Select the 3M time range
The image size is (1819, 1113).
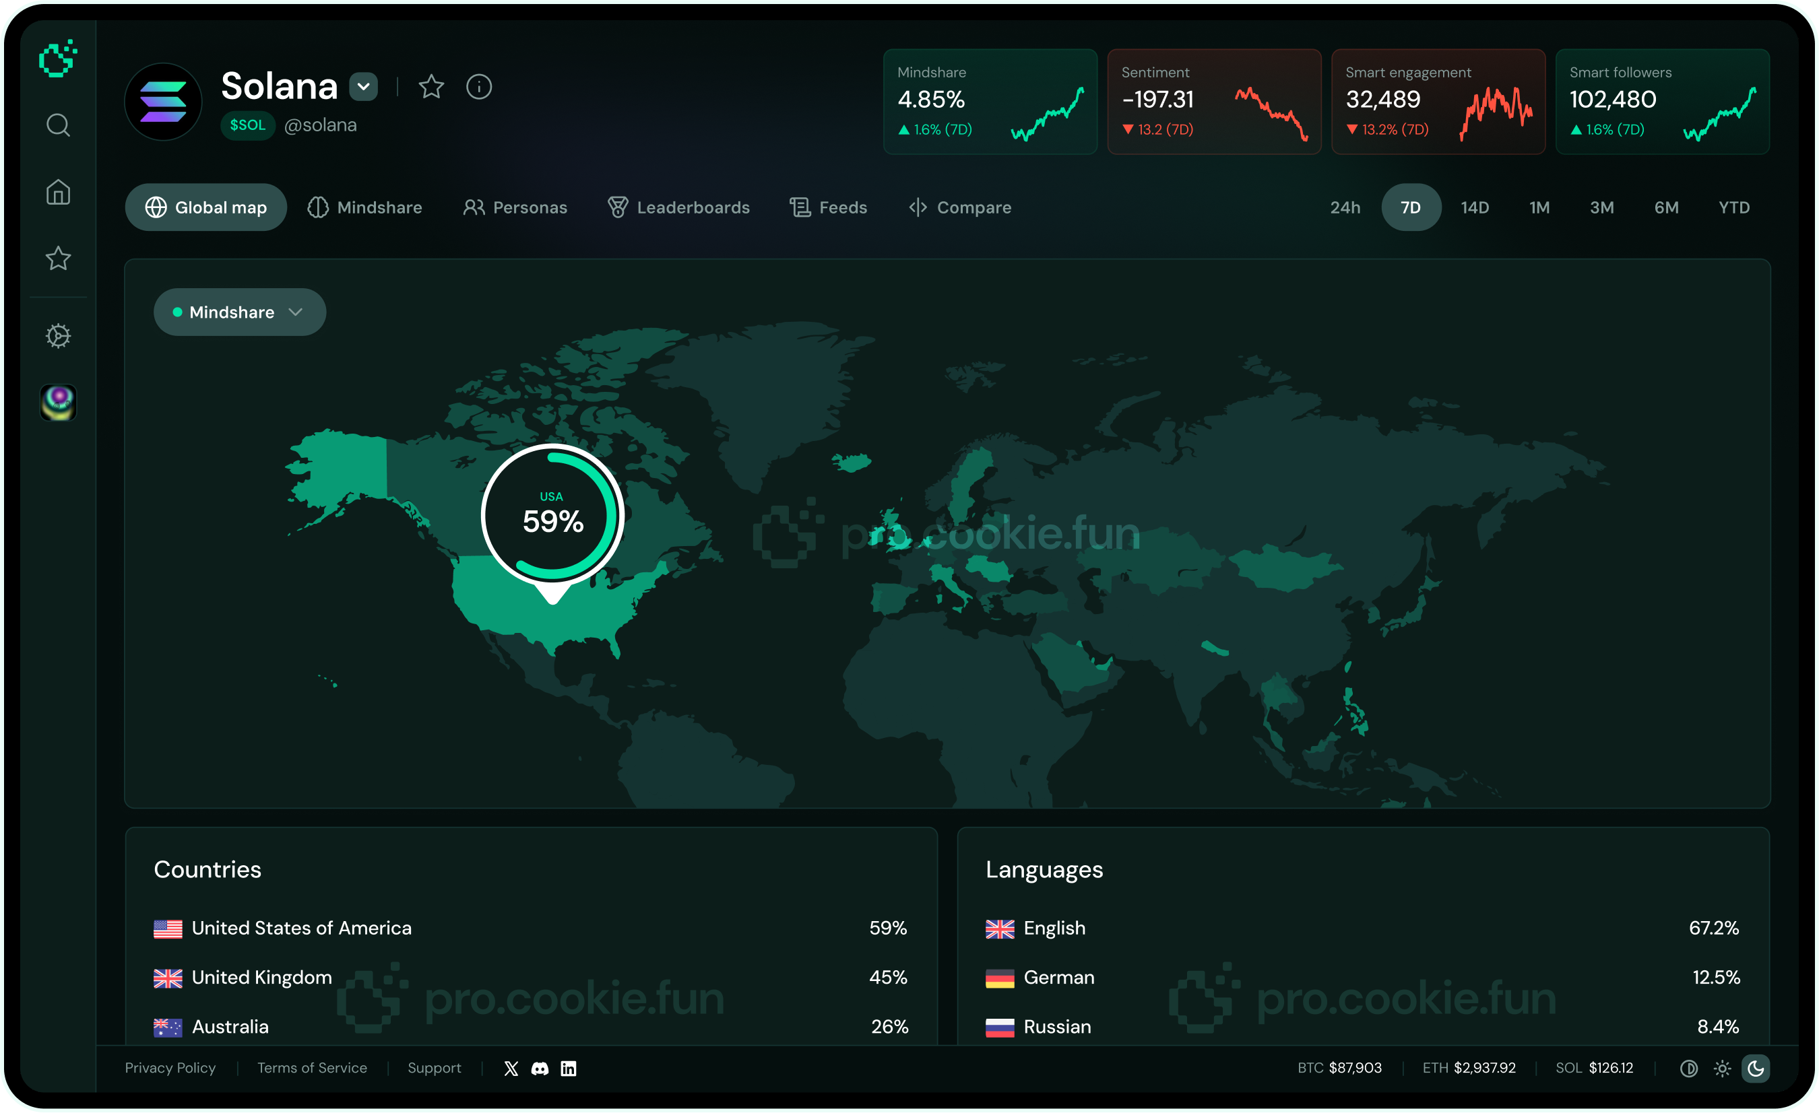[1602, 207]
